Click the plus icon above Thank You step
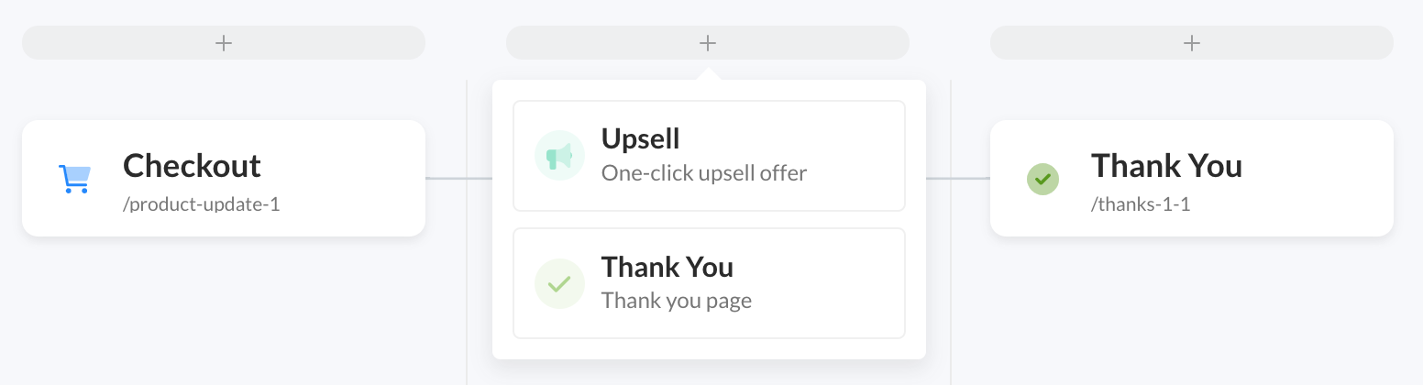This screenshot has width=1423, height=385. coord(1191,42)
